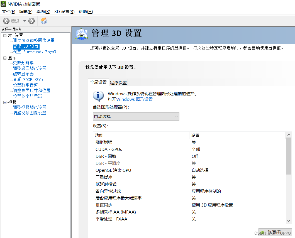Click the NVIDIA logo in title bar

click(3, 4)
